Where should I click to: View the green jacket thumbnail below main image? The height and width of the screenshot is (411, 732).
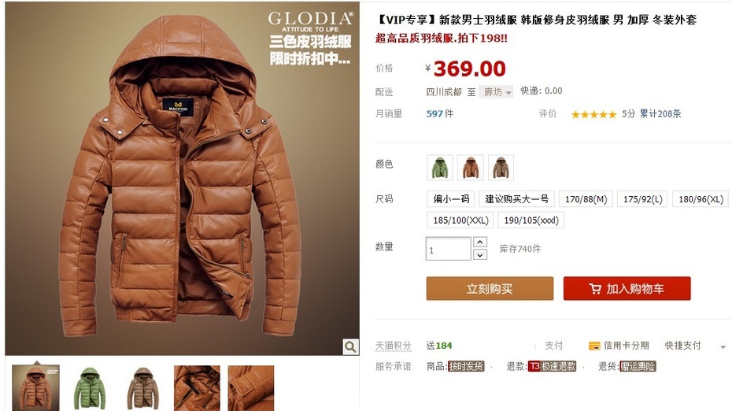tap(89, 389)
